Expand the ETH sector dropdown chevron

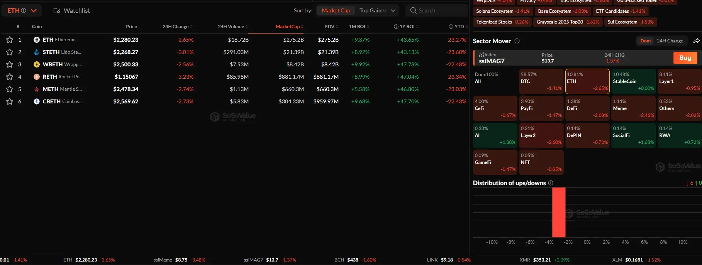[x=34, y=11]
